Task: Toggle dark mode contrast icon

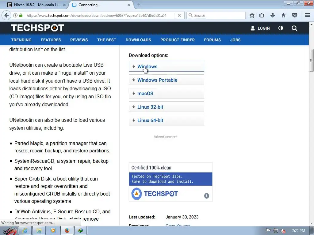Action: [281, 28]
